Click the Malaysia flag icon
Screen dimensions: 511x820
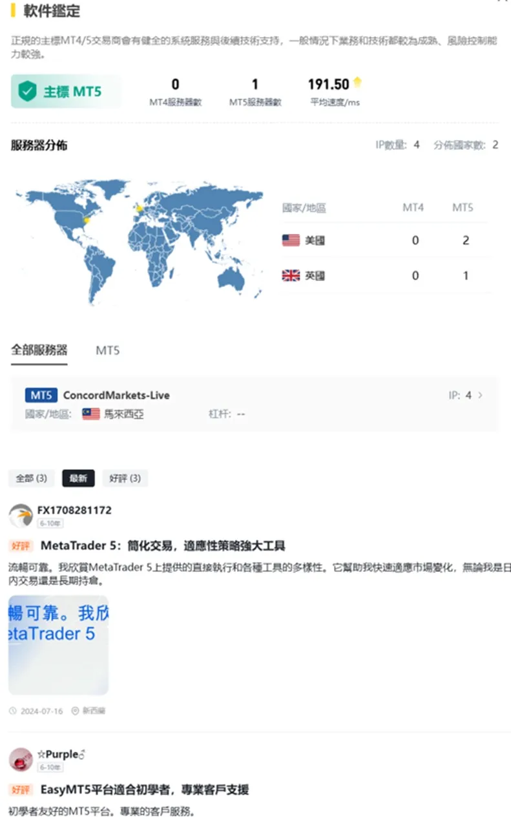coord(91,414)
